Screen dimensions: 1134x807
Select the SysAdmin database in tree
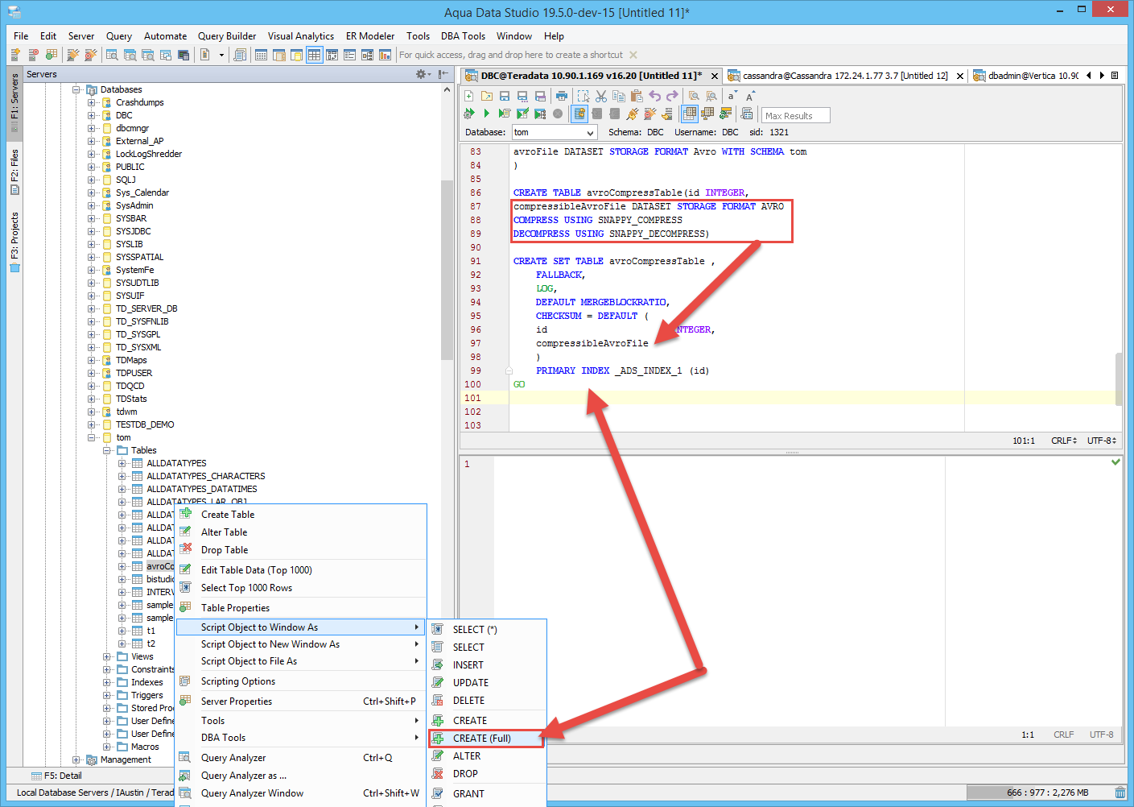(x=134, y=205)
